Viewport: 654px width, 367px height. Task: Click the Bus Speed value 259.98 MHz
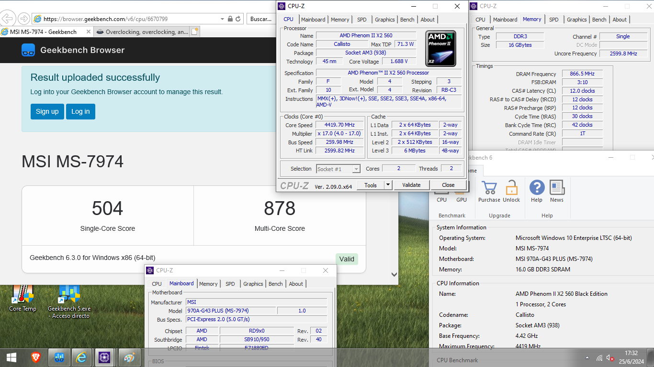coord(339,142)
